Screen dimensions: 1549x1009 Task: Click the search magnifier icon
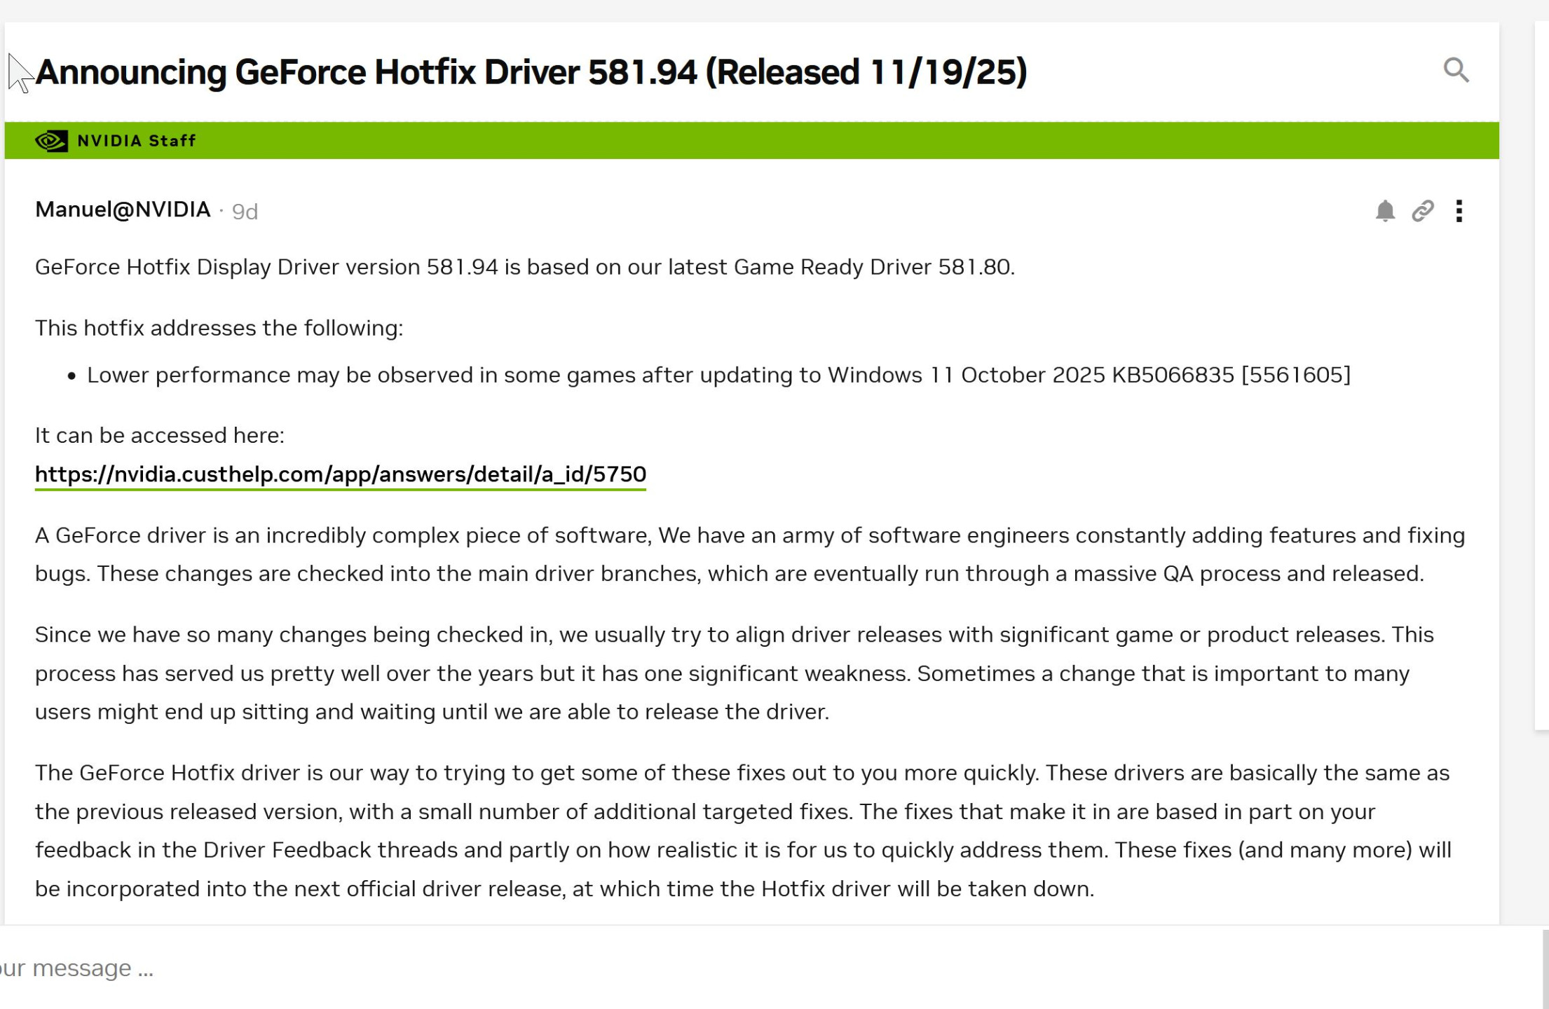(1456, 70)
